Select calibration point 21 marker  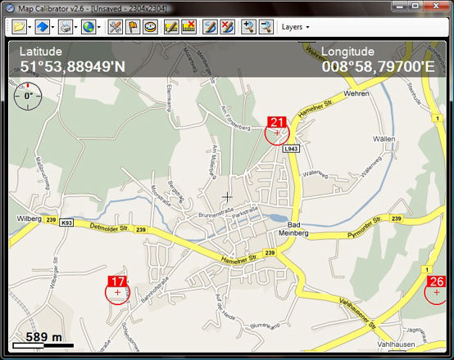tap(277, 130)
